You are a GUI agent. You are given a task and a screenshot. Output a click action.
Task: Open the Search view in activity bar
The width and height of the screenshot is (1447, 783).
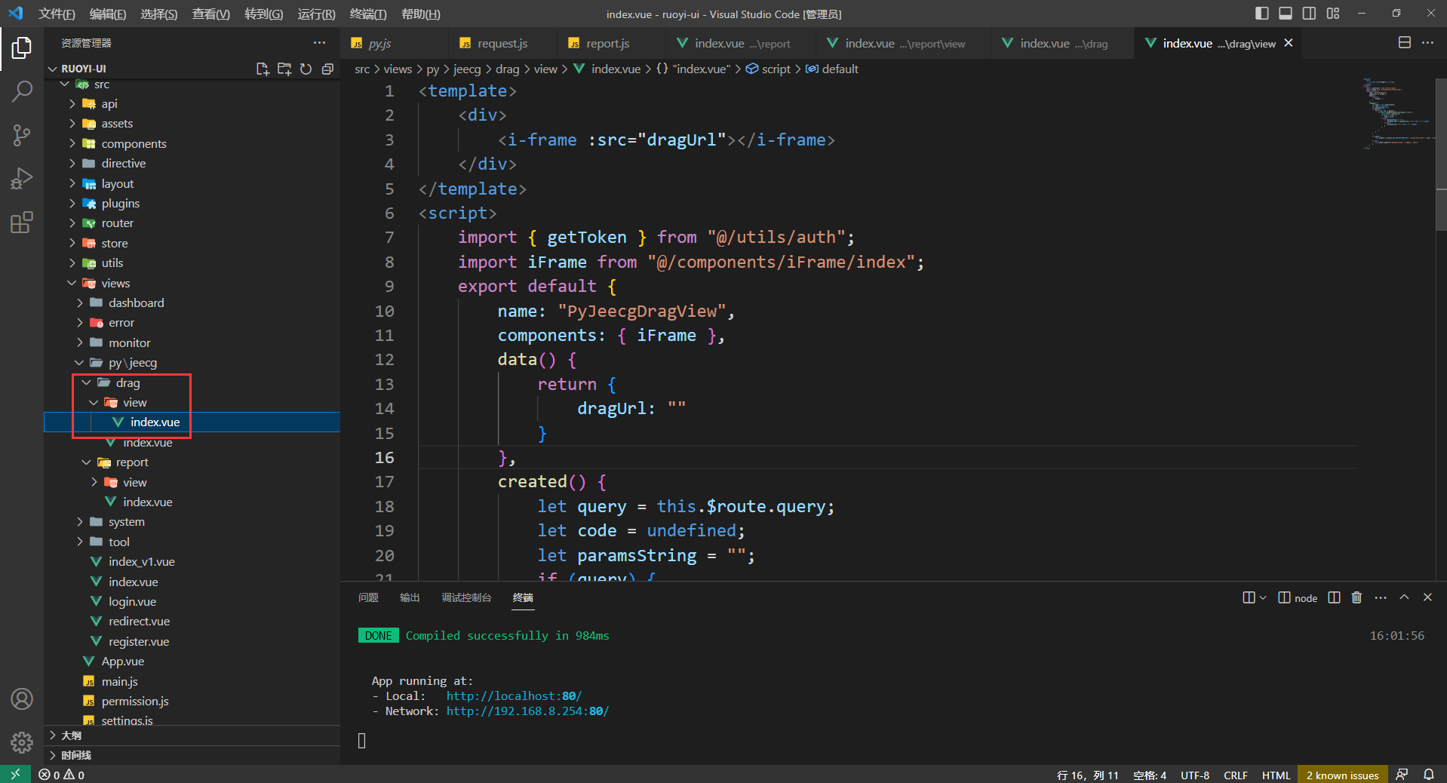coord(21,92)
